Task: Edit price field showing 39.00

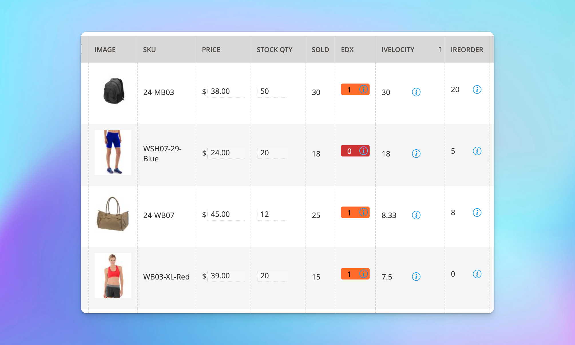Action: pyautogui.click(x=226, y=276)
